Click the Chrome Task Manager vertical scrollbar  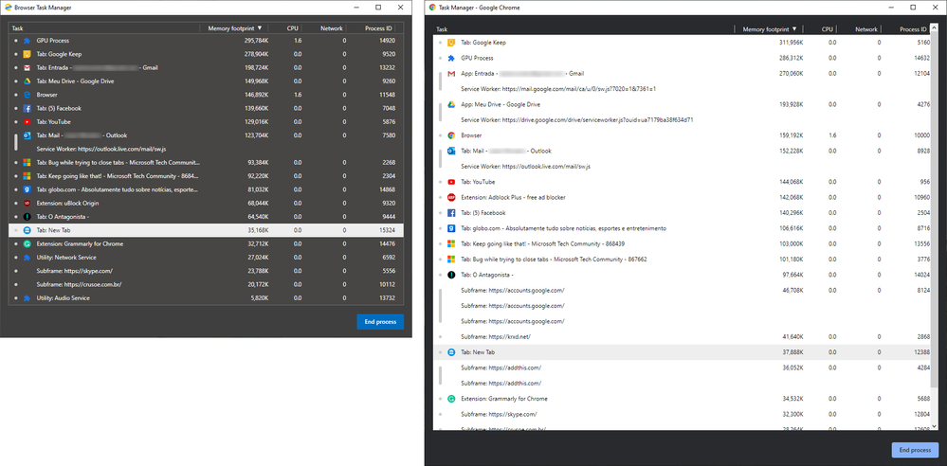[x=935, y=211]
